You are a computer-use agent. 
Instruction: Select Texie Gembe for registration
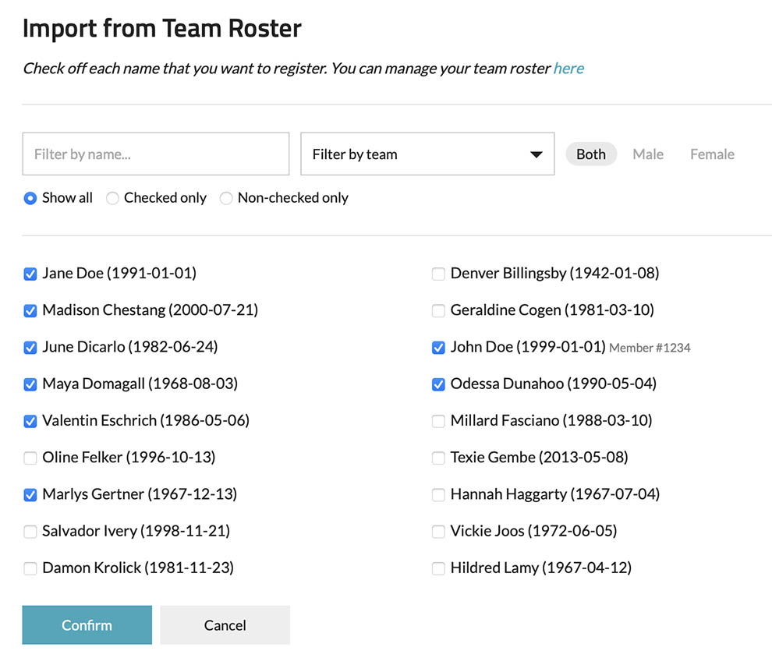pos(438,458)
